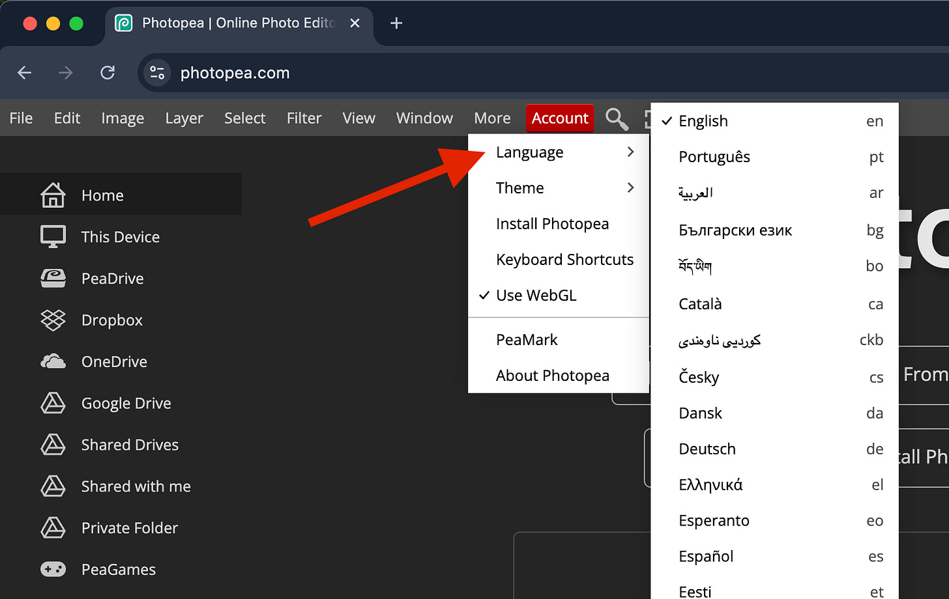Switch language to Español

[774, 556]
